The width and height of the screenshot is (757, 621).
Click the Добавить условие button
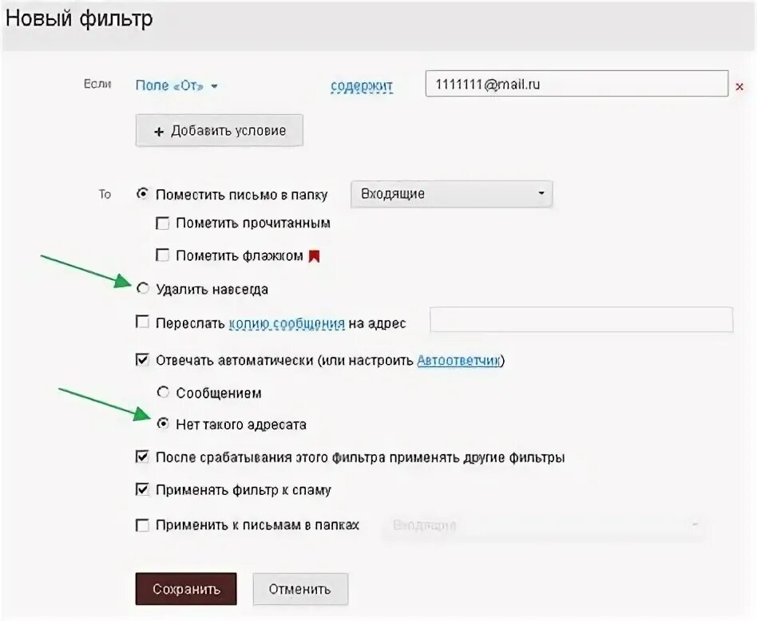[x=219, y=130]
